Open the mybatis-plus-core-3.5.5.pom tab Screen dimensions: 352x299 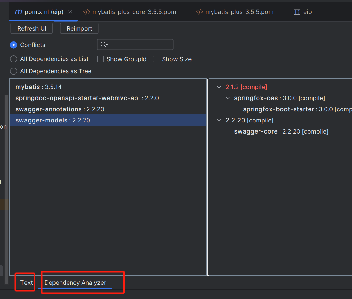coord(134,12)
